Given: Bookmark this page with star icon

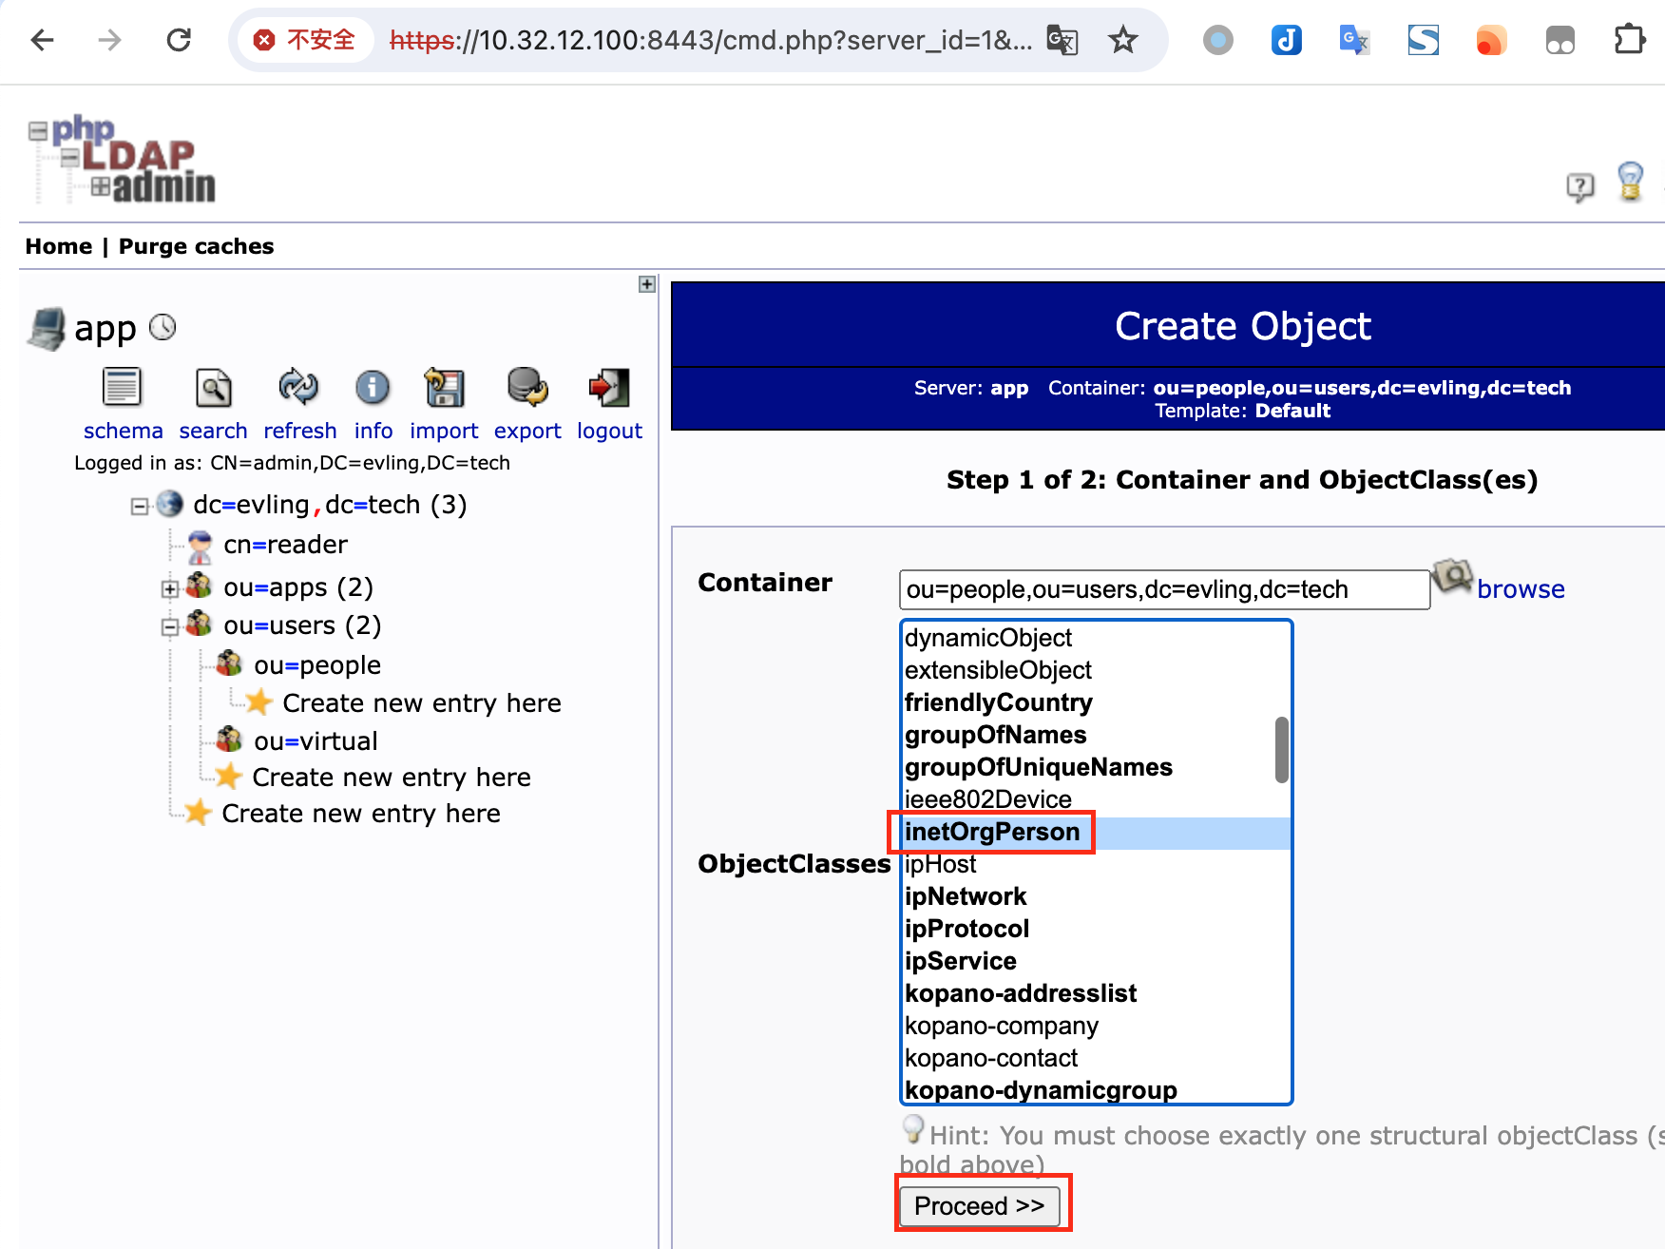Looking at the screenshot, I should click(x=1123, y=40).
